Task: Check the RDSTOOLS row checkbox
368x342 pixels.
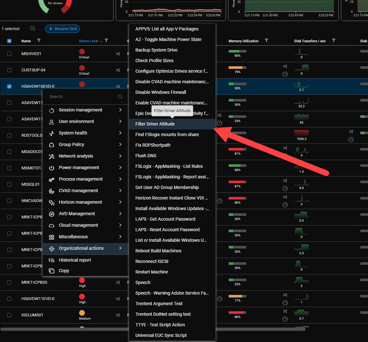Action: (9, 135)
